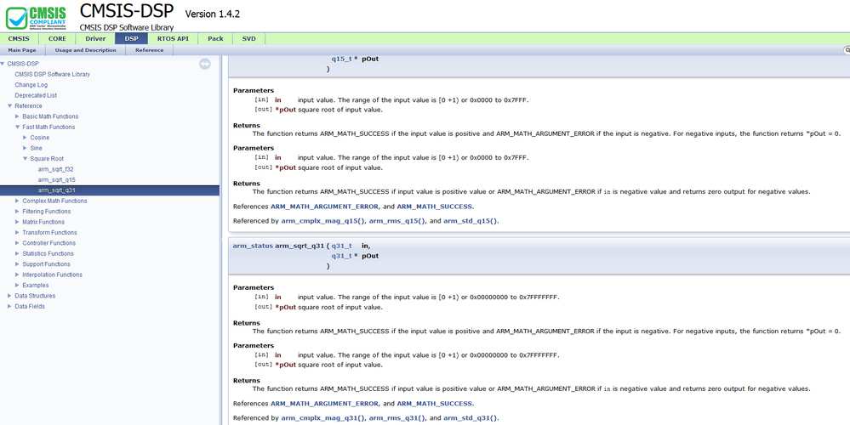Click the sync navigation arrows icon
The width and height of the screenshot is (850, 425).
pyautogui.click(x=205, y=64)
